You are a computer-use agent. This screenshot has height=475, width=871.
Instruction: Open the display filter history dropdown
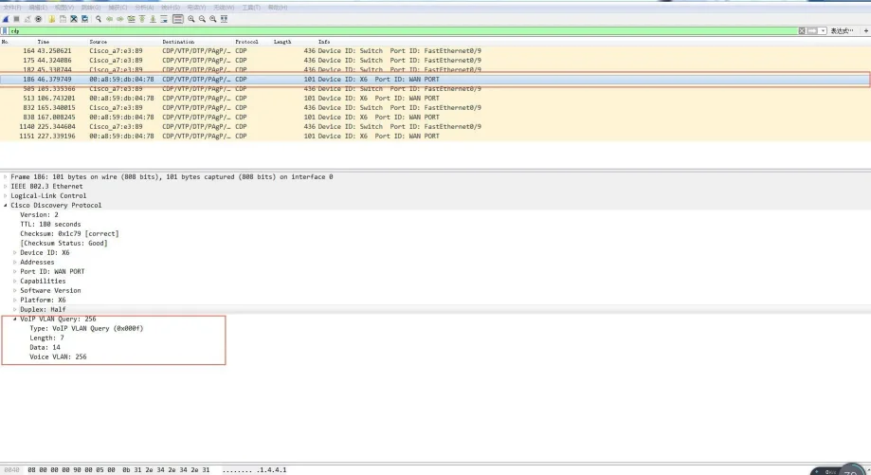pos(823,31)
